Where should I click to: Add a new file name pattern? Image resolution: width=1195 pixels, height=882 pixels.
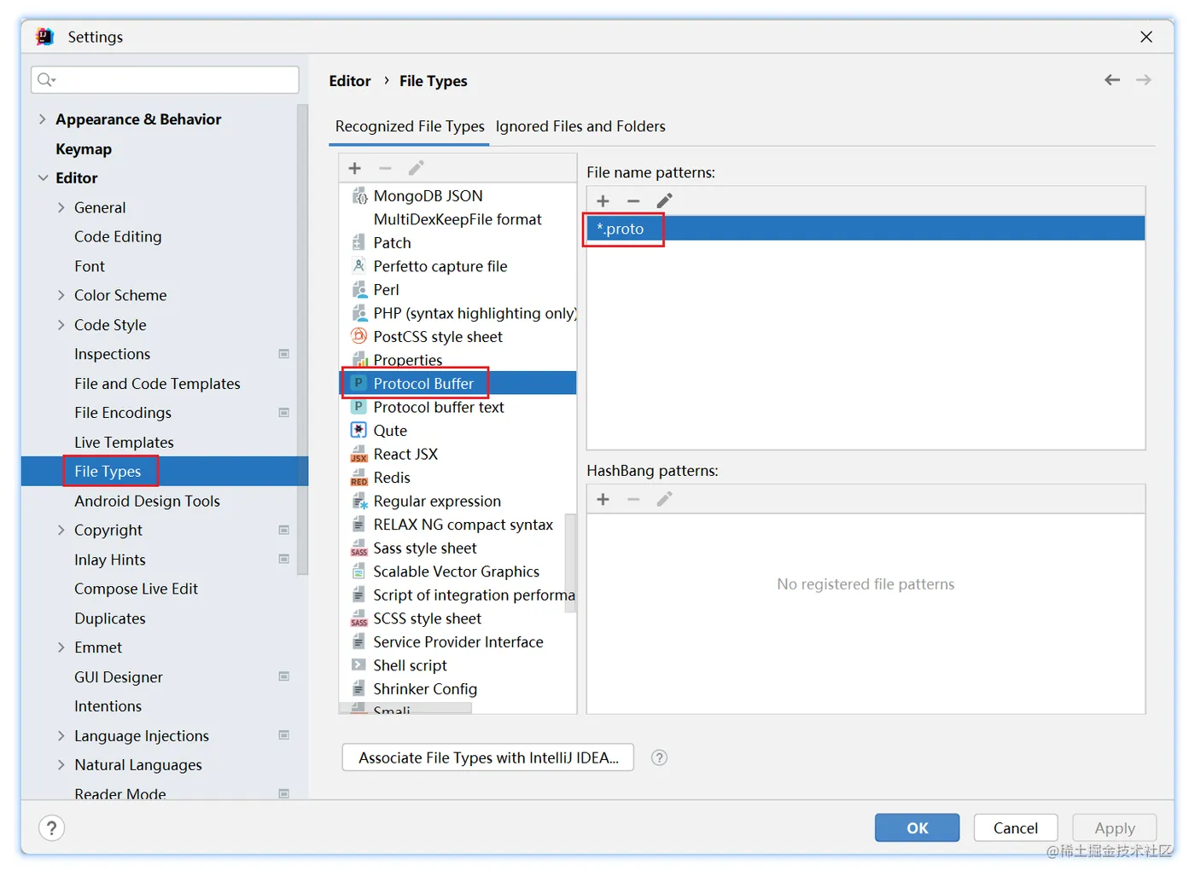(x=603, y=200)
